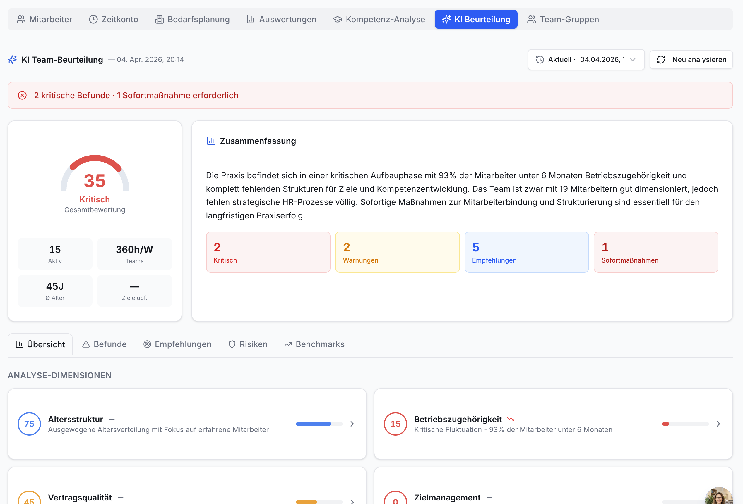
Task: Click the sparkle icon beside KI Team-Beurteilung heading
Action: point(13,60)
